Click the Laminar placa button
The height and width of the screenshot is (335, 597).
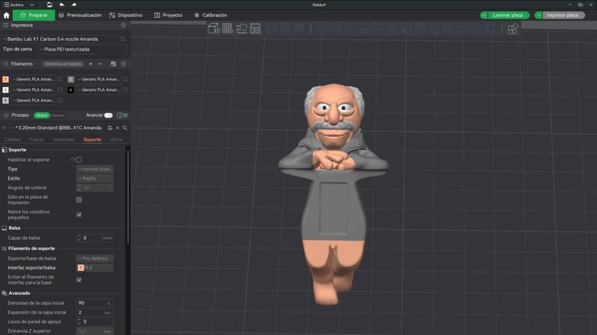point(508,15)
